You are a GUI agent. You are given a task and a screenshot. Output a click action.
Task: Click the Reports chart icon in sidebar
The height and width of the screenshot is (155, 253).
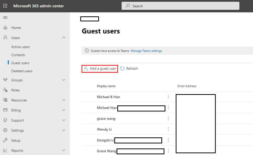pyautogui.click(x=5, y=150)
